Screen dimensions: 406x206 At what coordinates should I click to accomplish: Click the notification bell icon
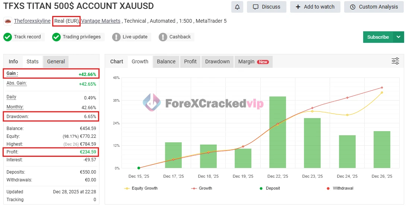[x=237, y=7]
